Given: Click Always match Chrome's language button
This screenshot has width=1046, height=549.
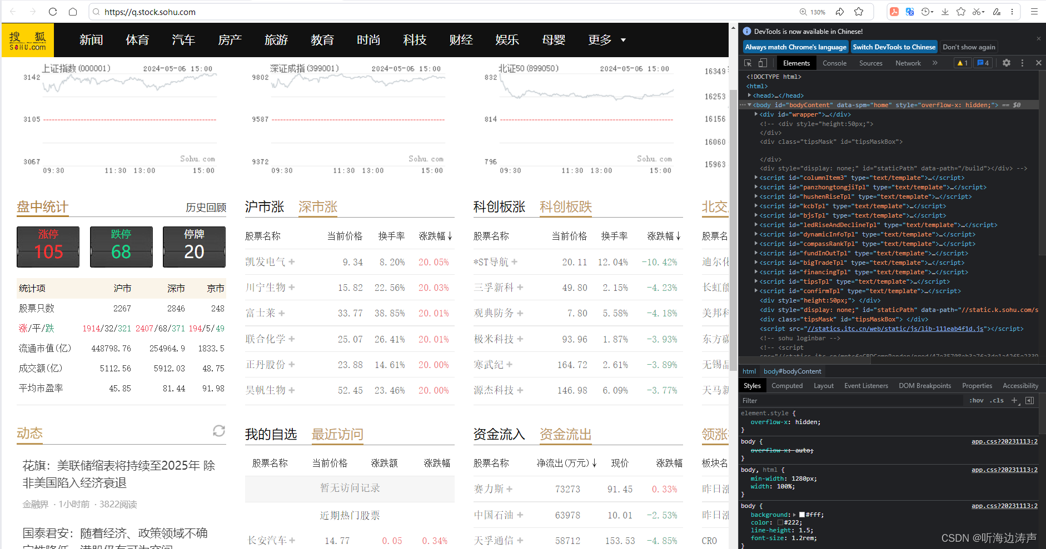Looking at the screenshot, I should tap(795, 47).
